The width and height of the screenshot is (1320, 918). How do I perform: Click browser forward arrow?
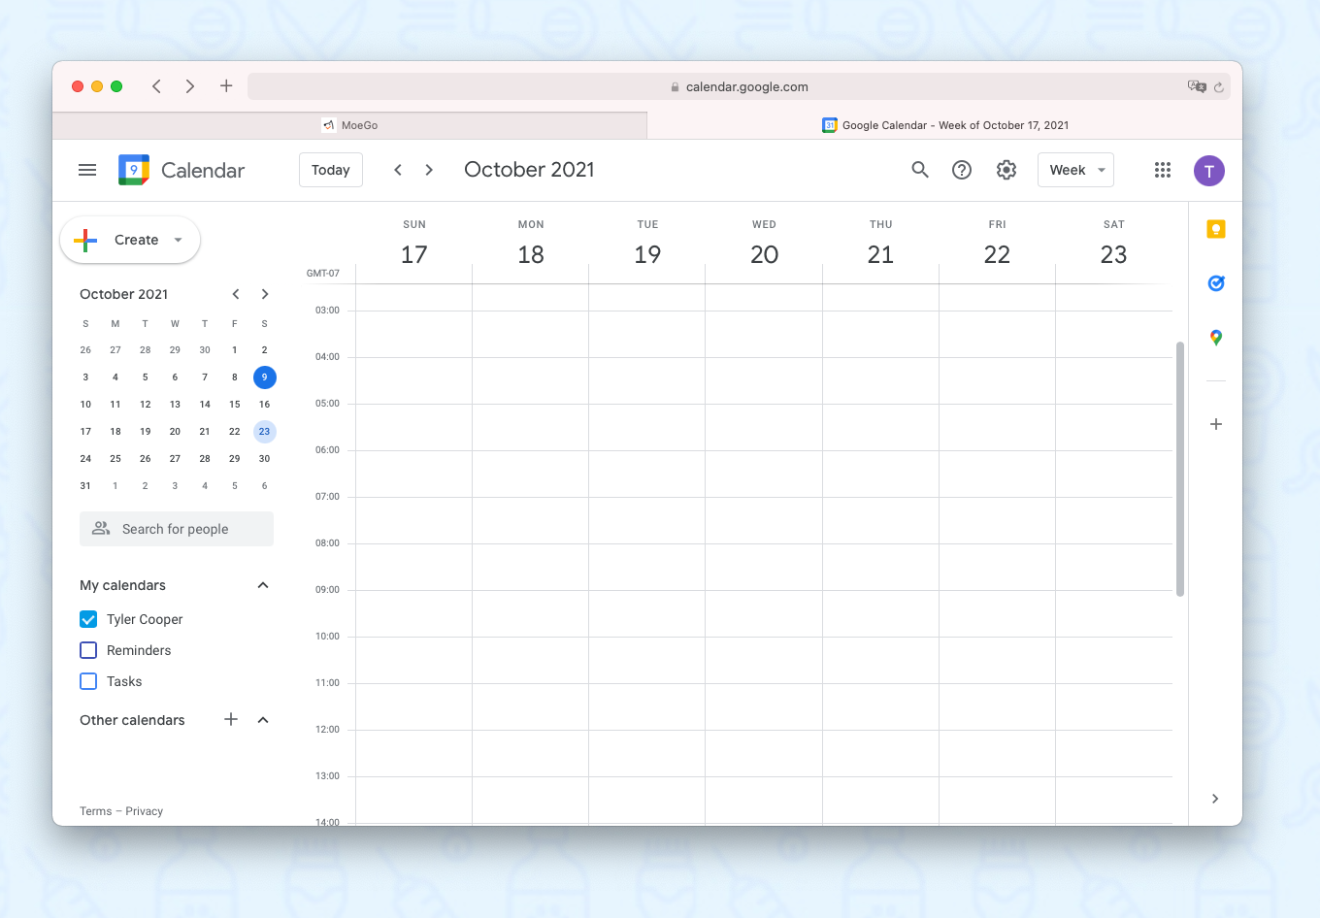[190, 86]
